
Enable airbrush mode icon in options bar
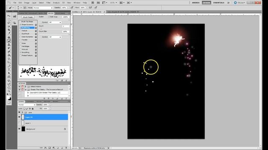tap(90, 7)
